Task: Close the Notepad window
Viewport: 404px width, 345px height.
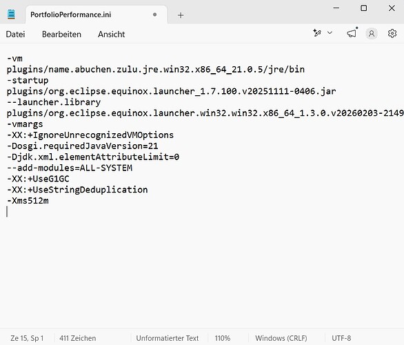Action: click(x=392, y=8)
